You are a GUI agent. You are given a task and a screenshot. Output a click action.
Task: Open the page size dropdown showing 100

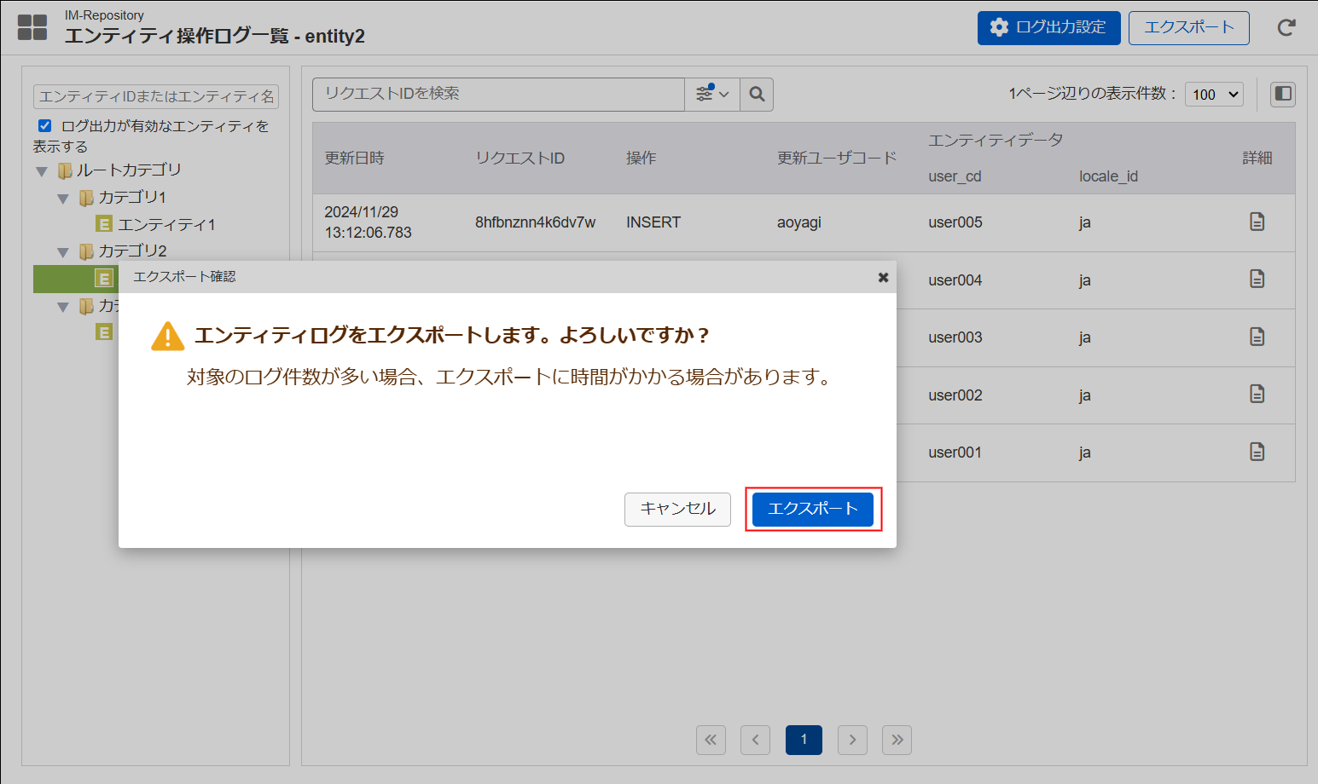point(1213,94)
